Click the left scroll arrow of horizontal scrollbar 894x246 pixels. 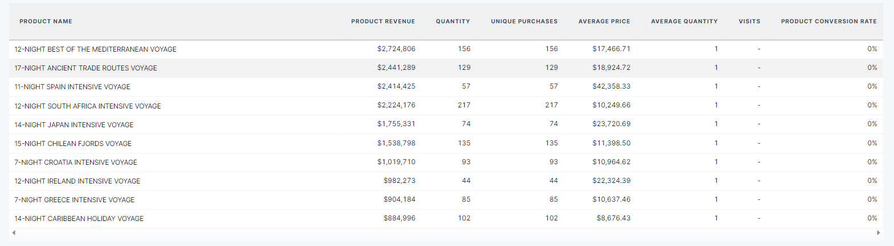(x=14, y=232)
